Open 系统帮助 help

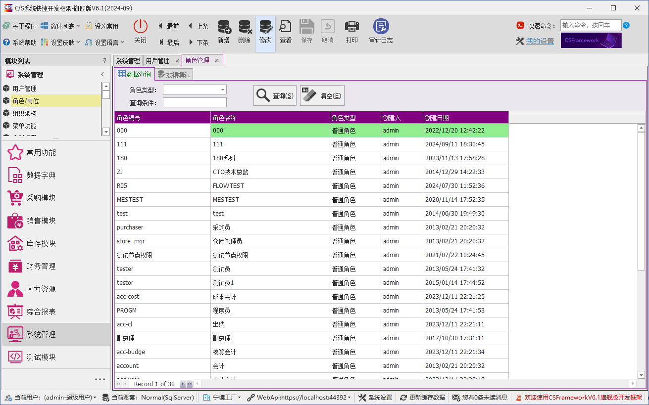pos(19,43)
